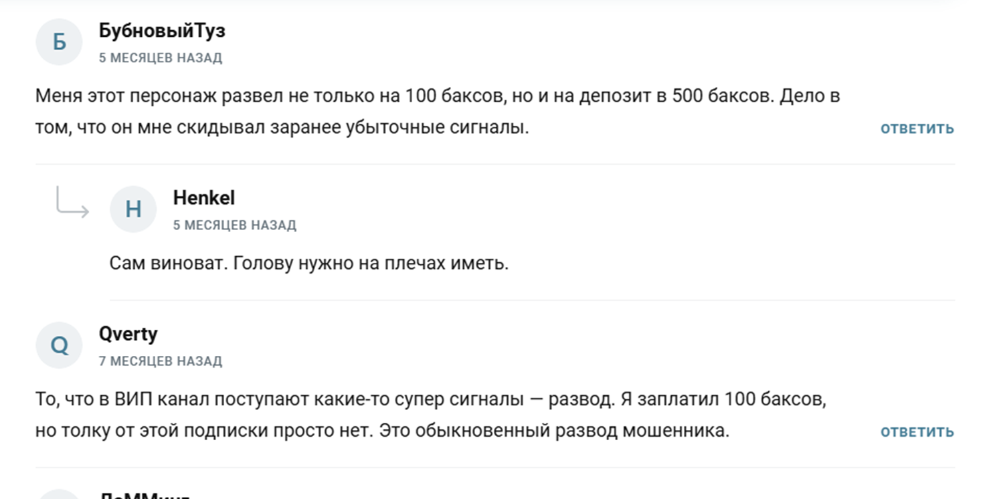Select the letter Б inside the top avatar
This screenshot has width=991, height=499.
(59, 41)
